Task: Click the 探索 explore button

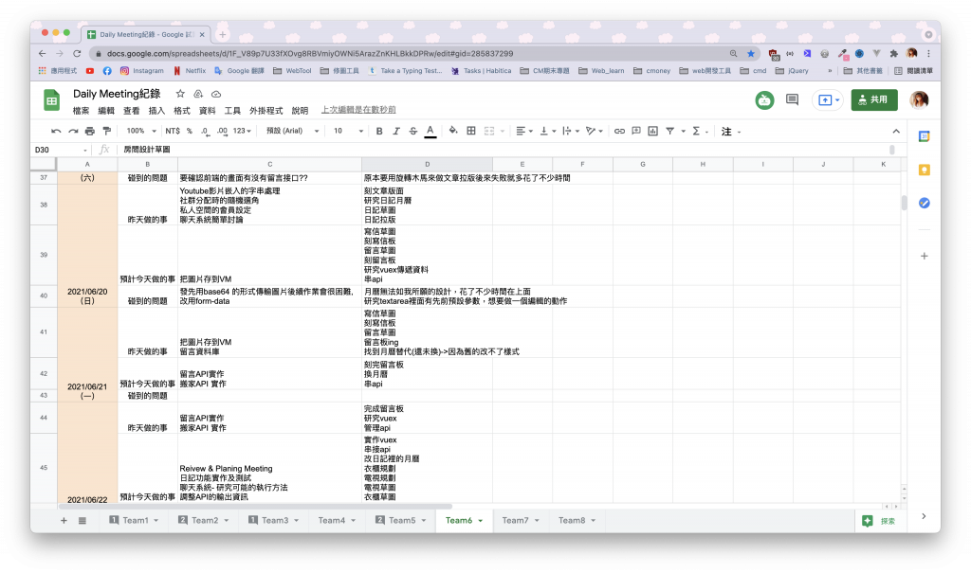Action: (x=879, y=521)
